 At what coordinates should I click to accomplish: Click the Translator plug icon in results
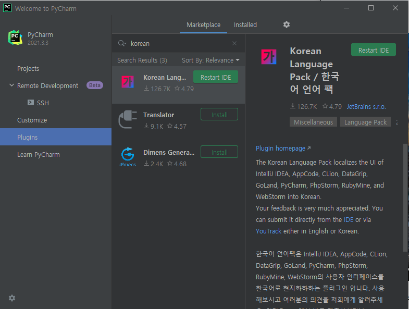tap(128, 119)
